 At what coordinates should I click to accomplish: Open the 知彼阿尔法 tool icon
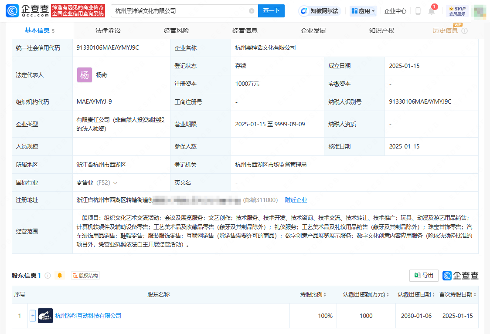304,11
